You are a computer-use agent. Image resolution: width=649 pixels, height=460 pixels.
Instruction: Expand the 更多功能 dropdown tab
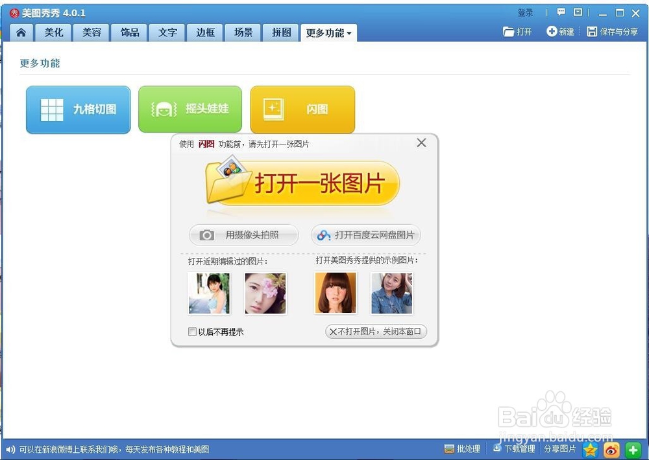click(x=328, y=33)
